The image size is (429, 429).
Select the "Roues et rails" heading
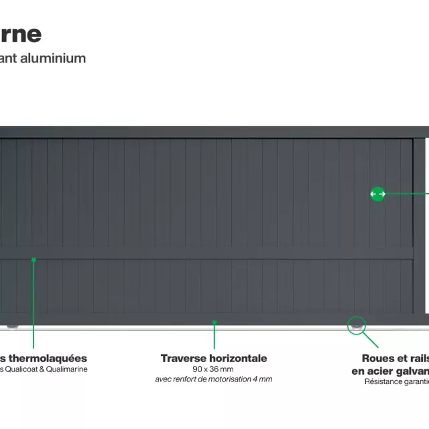point(394,359)
